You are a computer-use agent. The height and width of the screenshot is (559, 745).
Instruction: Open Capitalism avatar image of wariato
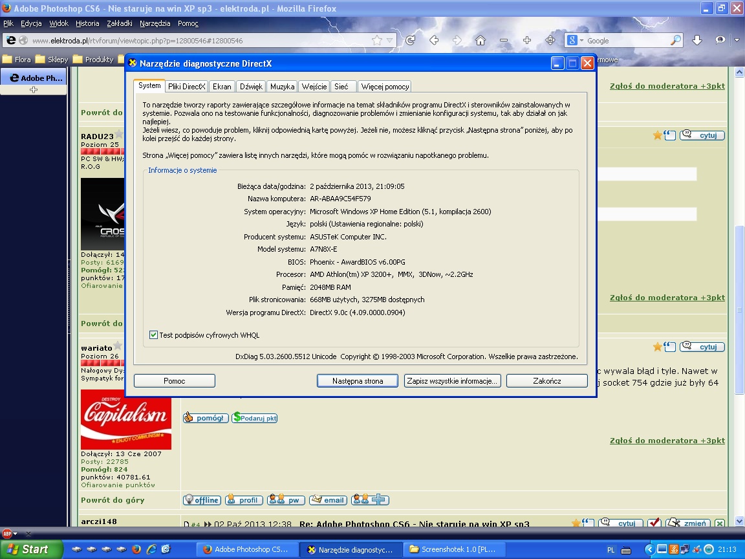(x=126, y=420)
